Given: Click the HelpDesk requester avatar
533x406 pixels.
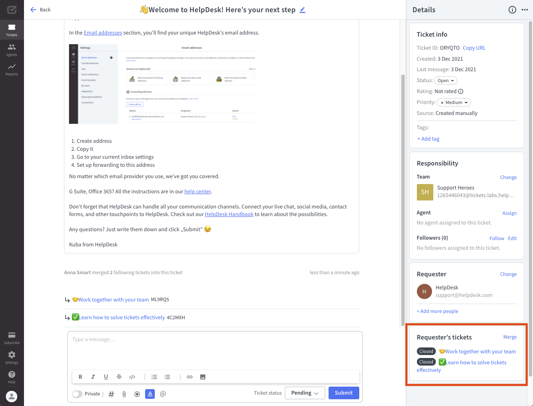Looking at the screenshot, I should click(424, 291).
